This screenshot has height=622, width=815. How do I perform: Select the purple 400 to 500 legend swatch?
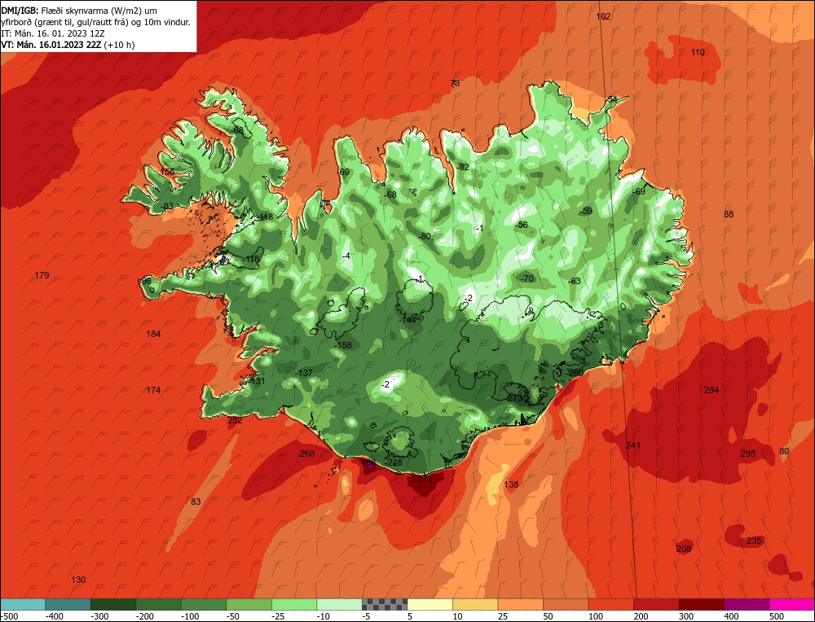[747, 604]
